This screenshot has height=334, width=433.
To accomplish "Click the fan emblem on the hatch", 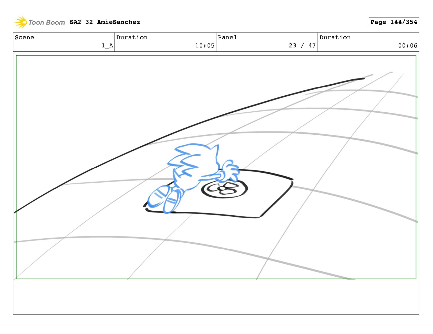I will 224,189.
